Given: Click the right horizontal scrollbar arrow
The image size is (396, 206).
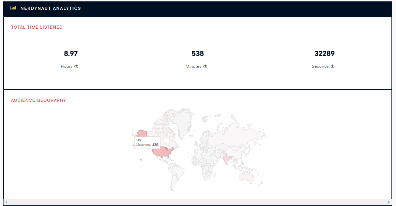Looking at the screenshot, I should 389,202.
